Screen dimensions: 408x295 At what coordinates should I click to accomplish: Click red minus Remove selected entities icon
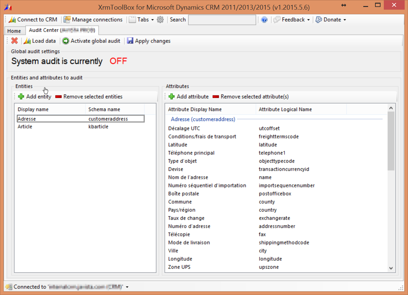coord(59,97)
